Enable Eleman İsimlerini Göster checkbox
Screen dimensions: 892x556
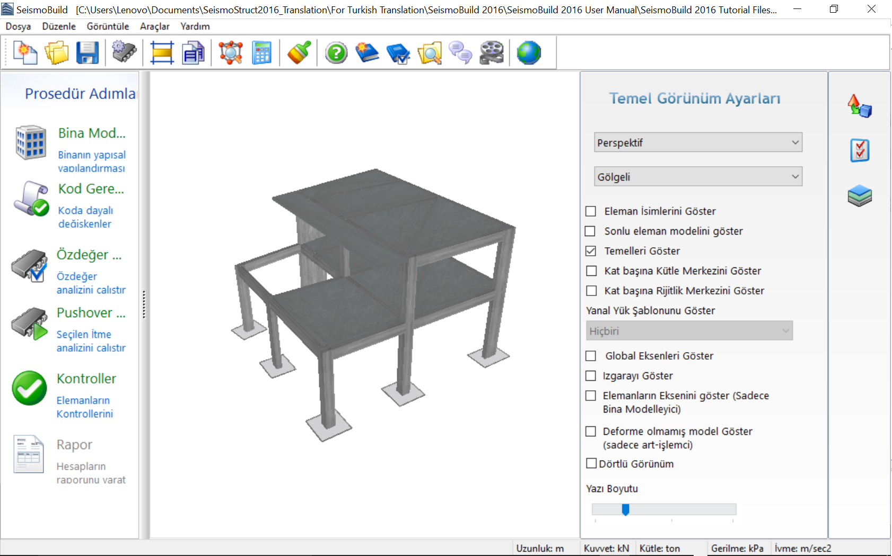591,211
